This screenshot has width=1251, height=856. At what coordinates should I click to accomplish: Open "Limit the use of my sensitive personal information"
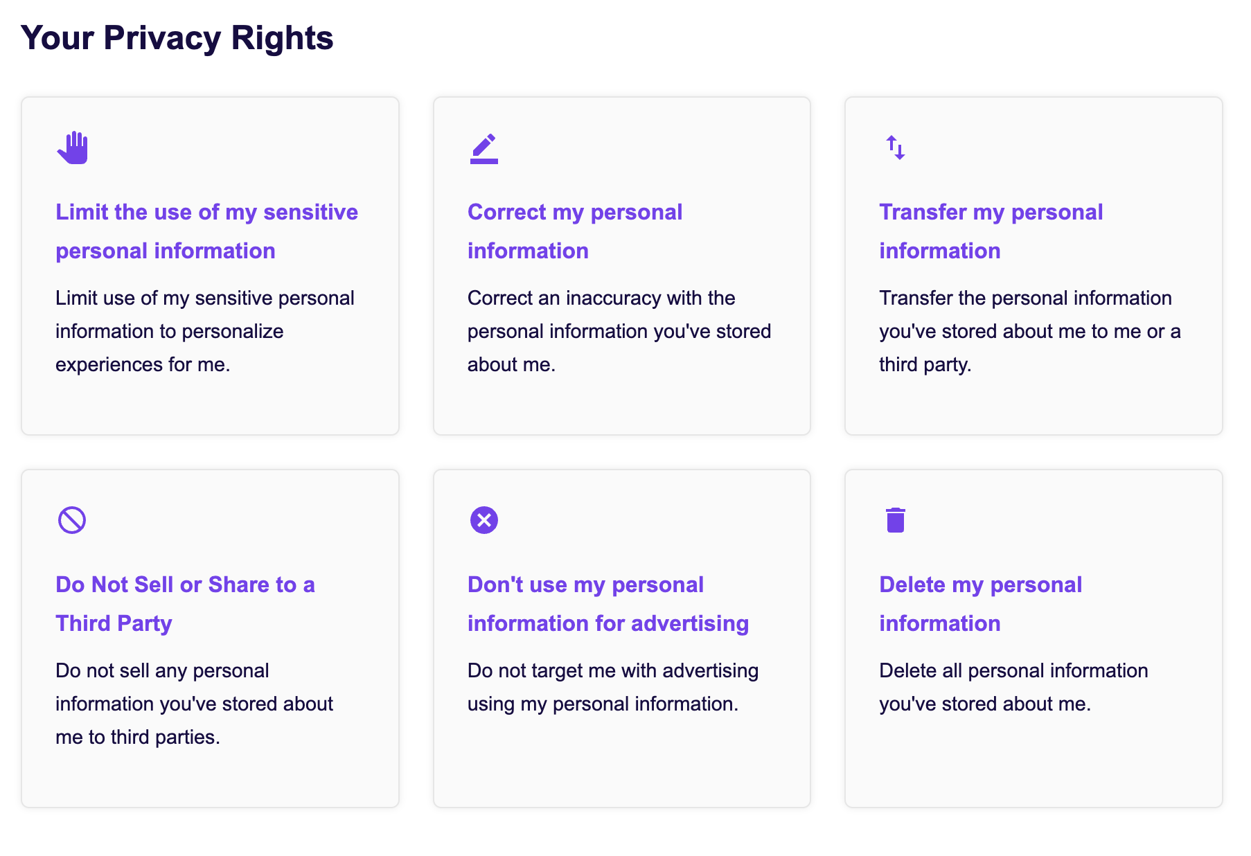(206, 231)
